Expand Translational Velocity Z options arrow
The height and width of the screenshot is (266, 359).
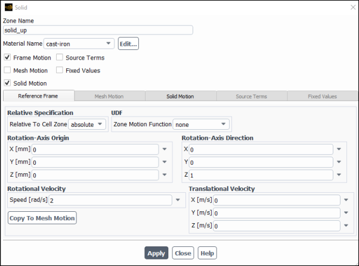point(346,226)
